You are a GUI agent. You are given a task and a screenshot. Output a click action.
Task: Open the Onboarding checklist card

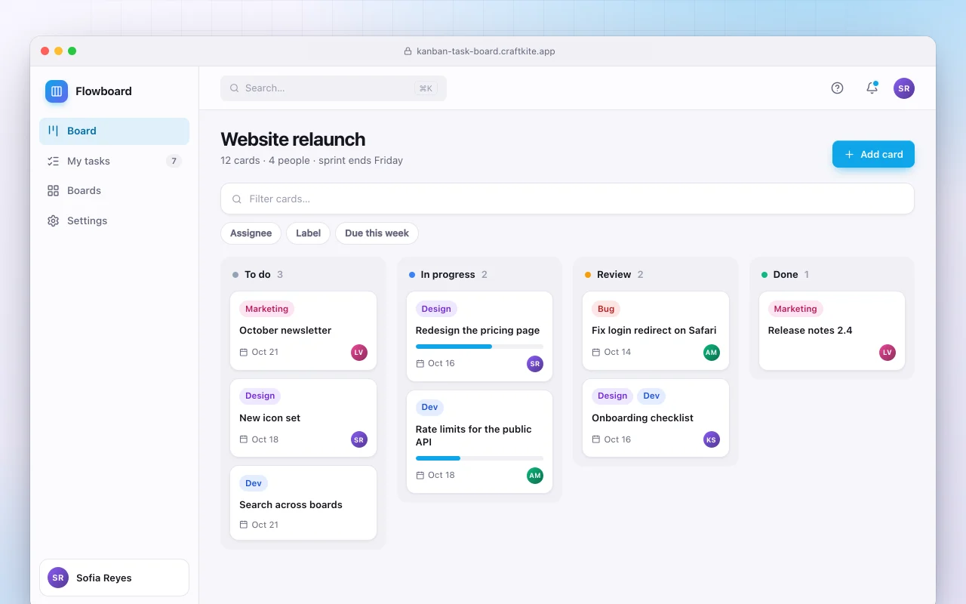(x=656, y=418)
